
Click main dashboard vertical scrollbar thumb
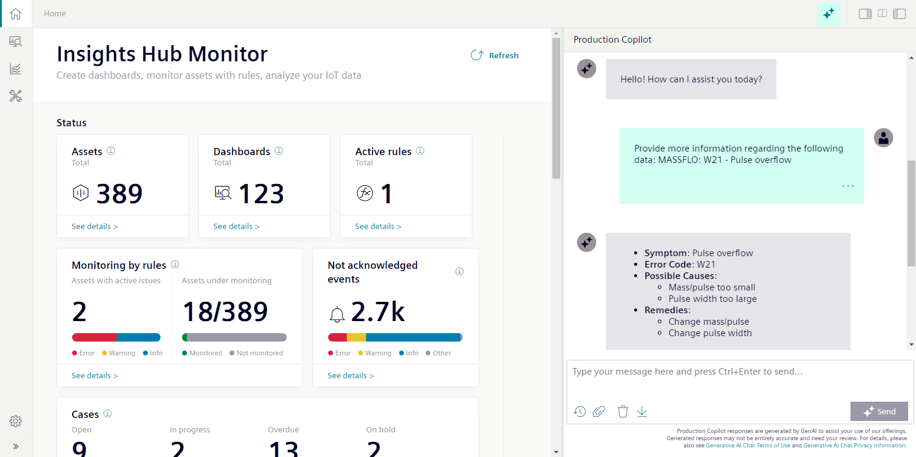pos(556,108)
